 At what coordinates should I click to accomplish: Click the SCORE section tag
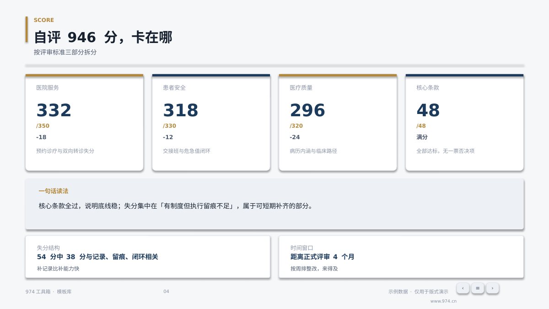[x=44, y=20]
